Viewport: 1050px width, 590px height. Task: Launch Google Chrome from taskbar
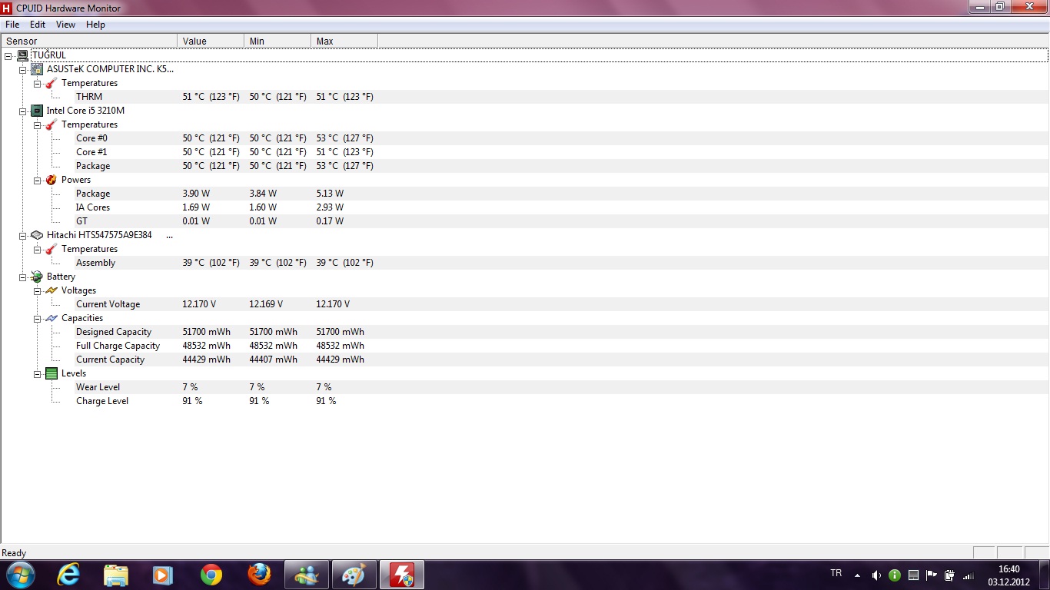coord(211,575)
